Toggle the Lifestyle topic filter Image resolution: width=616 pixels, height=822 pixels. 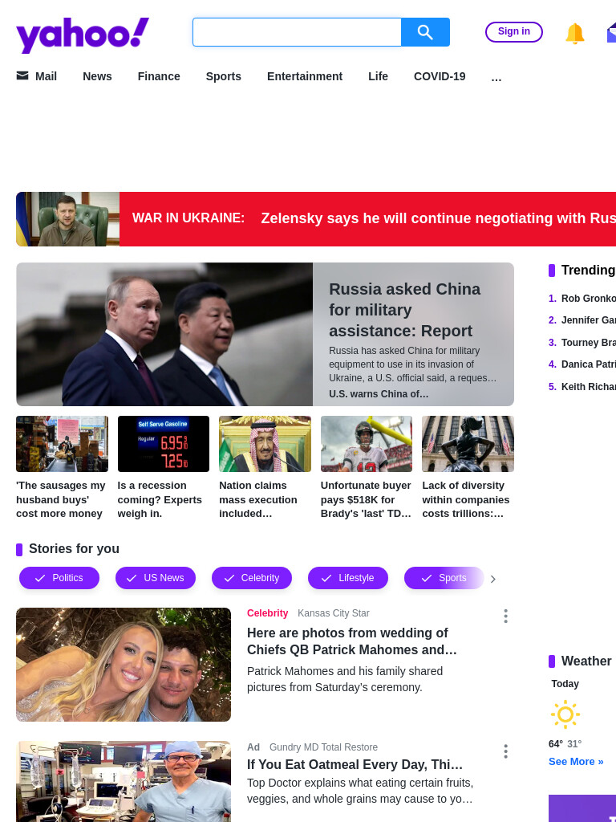pyautogui.click(x=348, y=578)
